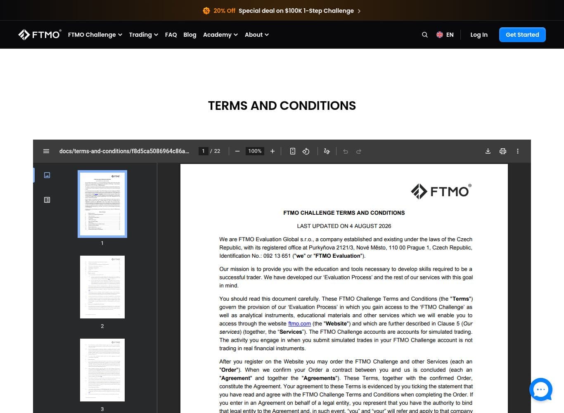Click the page number input field
564x413 pixels.
(203, 151)
